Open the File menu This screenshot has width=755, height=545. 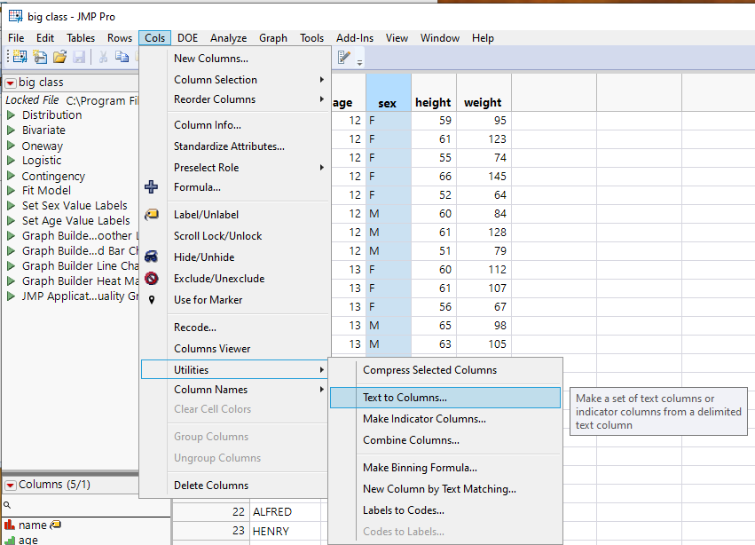[x=16, y=38]
